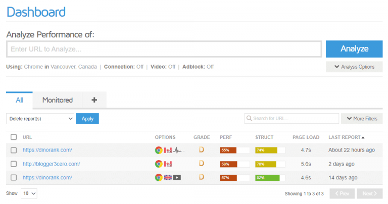Viewport: 388px width, 204px height.
Task: Click the 14 days ago text
Action: 343,178
